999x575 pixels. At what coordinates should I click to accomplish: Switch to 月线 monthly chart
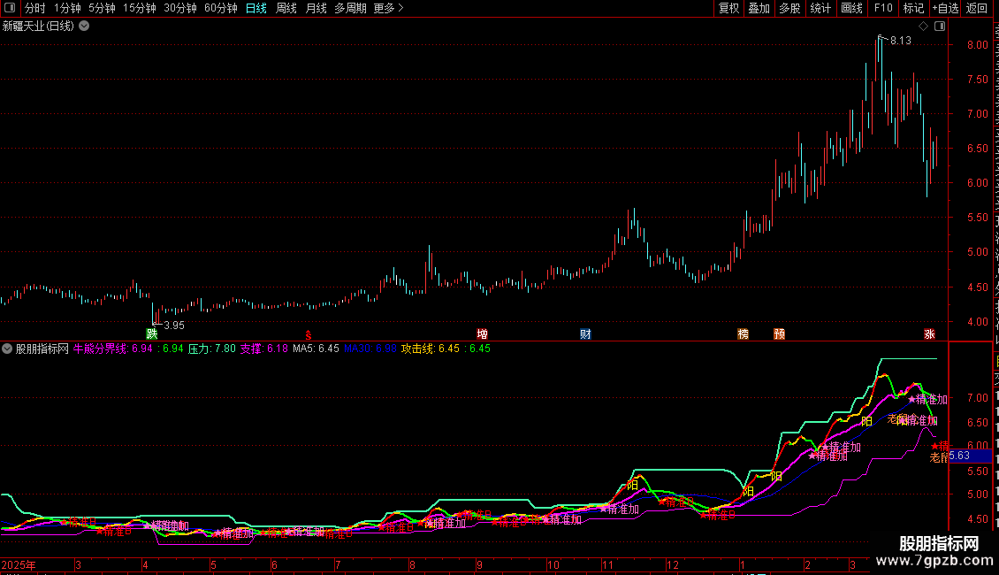click(316, 8)
